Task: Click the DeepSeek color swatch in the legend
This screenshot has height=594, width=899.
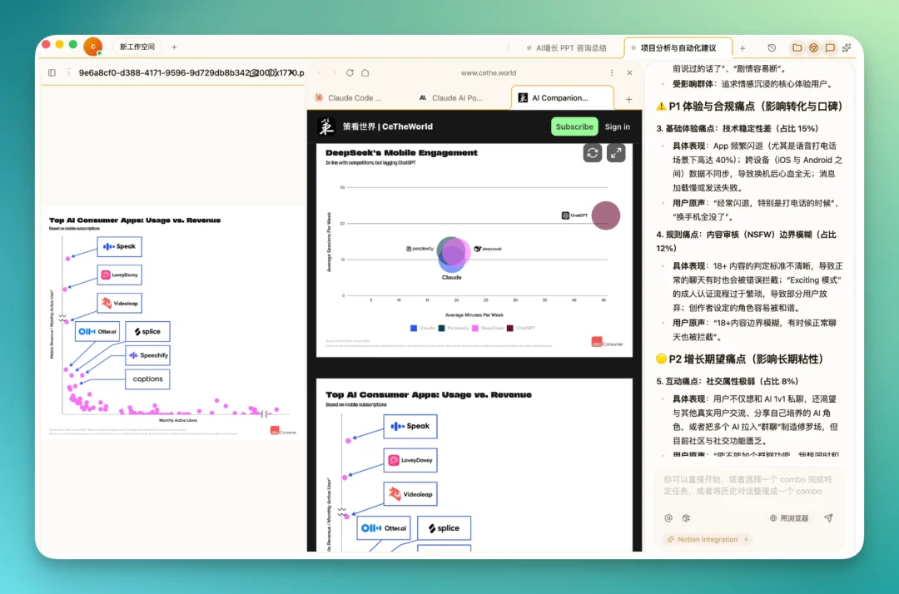Action: click(x=475, y=328)
